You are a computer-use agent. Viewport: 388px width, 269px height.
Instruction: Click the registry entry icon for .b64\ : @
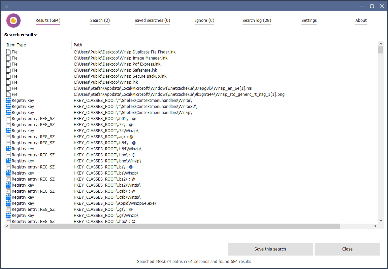tap(8, 143)
